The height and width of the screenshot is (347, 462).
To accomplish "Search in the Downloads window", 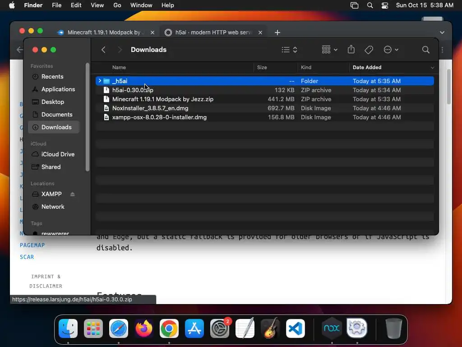I will [x=425, y=50].
